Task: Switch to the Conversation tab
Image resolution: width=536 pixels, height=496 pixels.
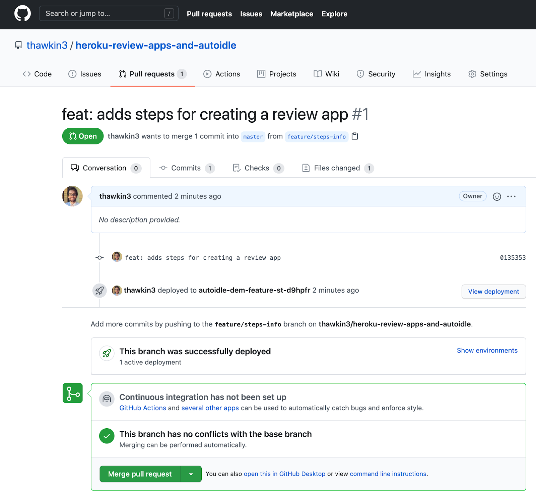Action: click(x=106, y=168)
